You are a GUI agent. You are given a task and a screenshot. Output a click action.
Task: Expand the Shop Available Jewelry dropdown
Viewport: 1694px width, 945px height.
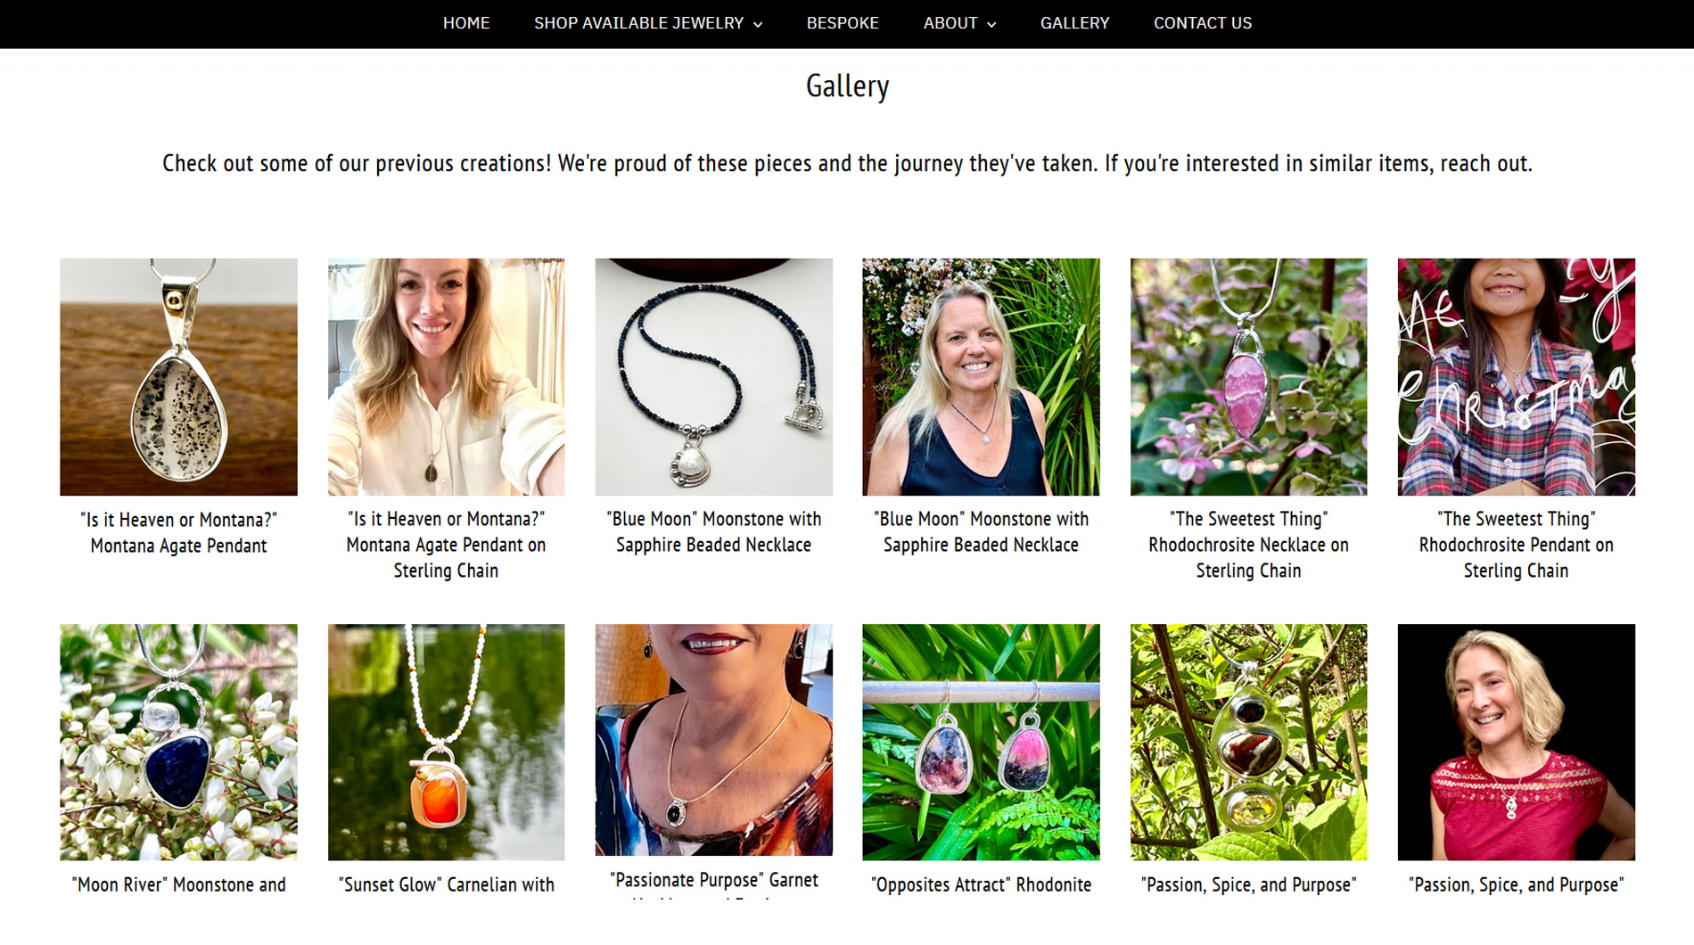pyautogui.click(x=647, y=23)
